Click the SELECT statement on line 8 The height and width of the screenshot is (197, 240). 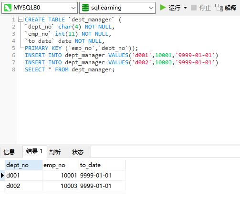tap(70, 69)
